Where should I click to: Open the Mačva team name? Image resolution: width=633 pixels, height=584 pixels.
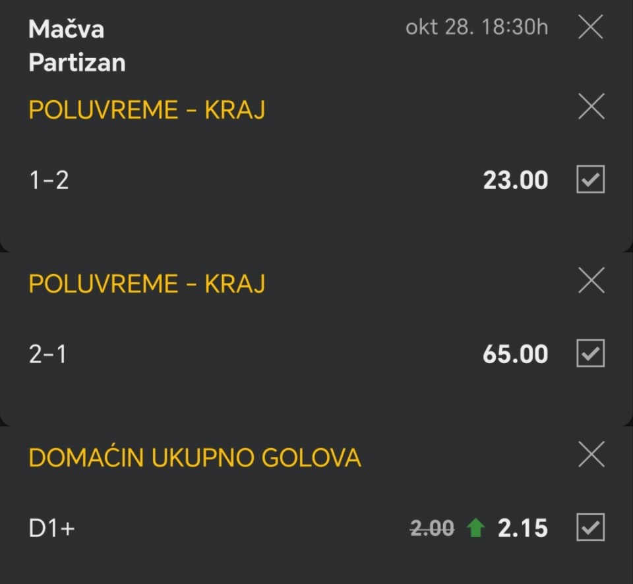coord(67,29)
